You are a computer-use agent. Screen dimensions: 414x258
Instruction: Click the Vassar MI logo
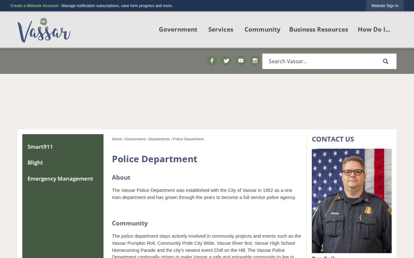44,30
